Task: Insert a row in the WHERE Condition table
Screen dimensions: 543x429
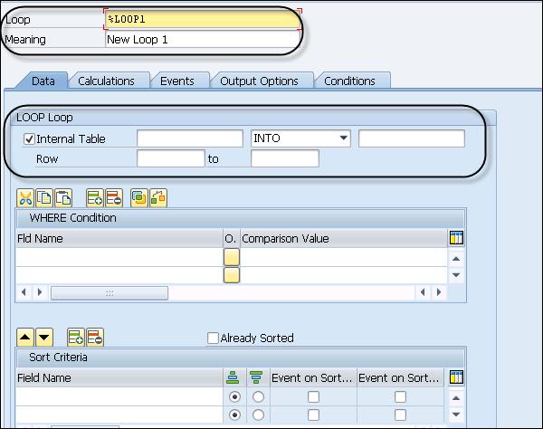Action: pos(94,198)
